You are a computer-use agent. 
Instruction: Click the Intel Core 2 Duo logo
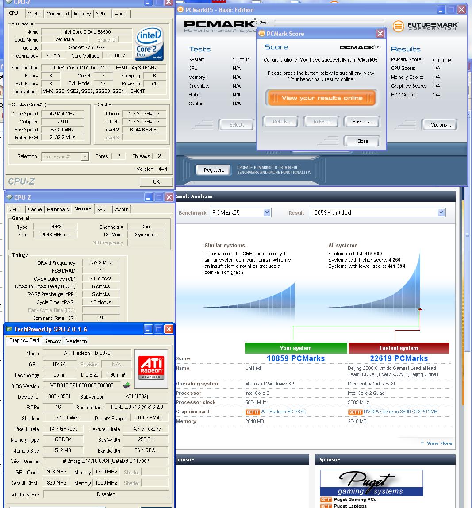pos(150,44)
